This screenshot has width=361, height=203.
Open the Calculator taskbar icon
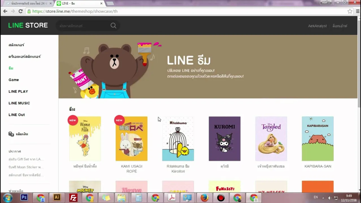point(139,198)
